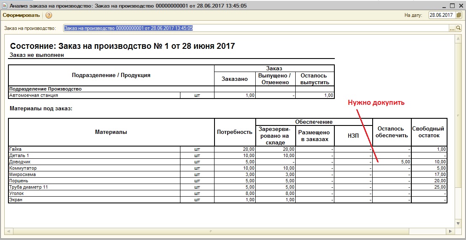Click the Заказ на производство input field
This screenshot has width=466, height=240.
[256, 28]
